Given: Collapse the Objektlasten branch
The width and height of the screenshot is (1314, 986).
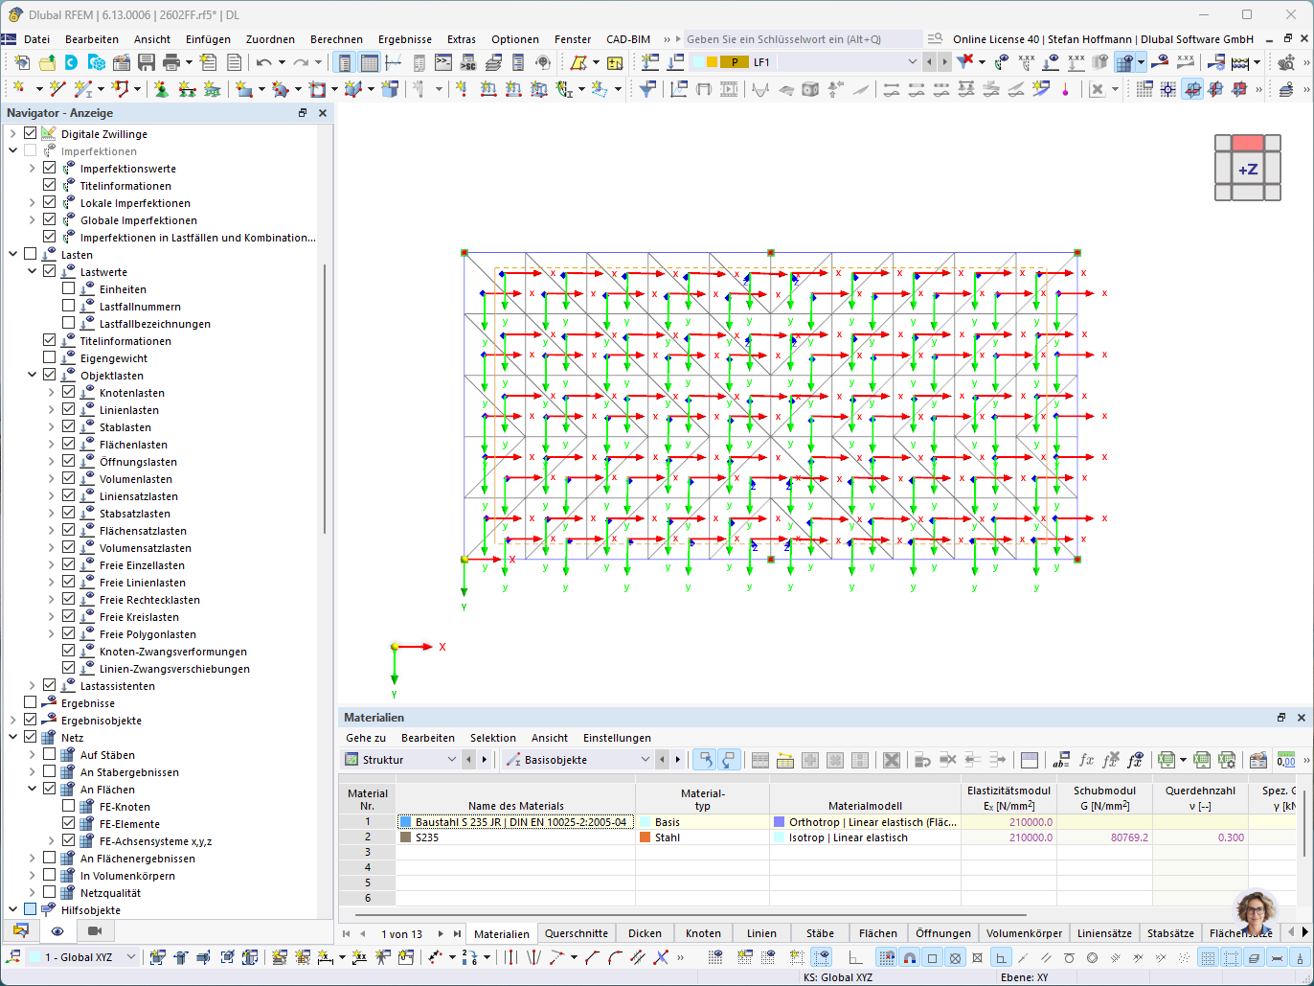Looking at the screenshot, I should tap(32, 374).
